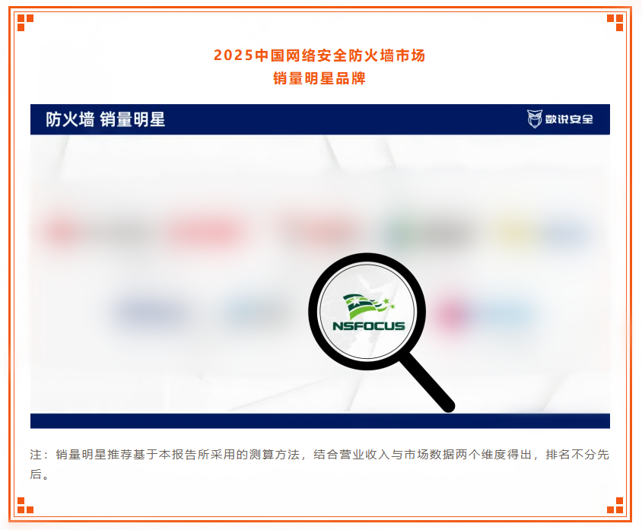Viewport: 642px width, 530px height.
Task: Click the dark blue bottom bar
Action: pyautogui.click(x=320, y=421)
